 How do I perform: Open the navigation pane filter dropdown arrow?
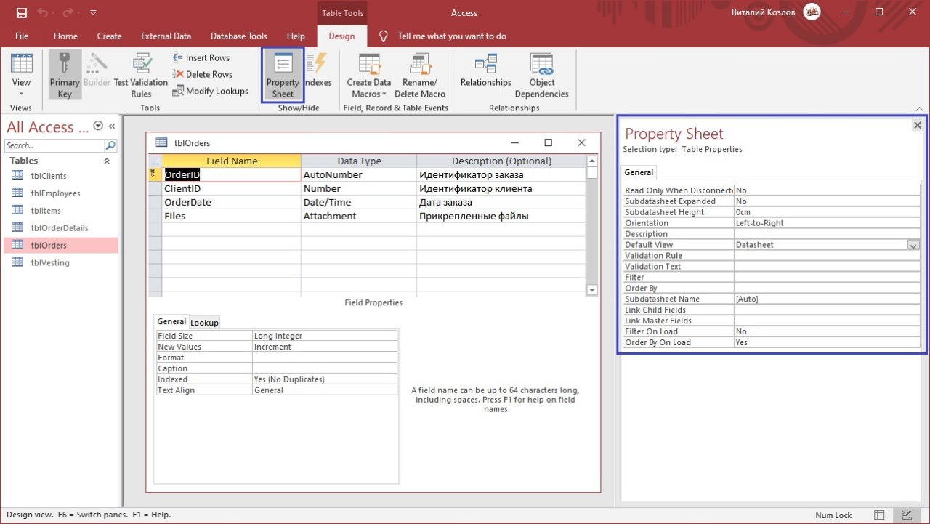pos(98,126)
